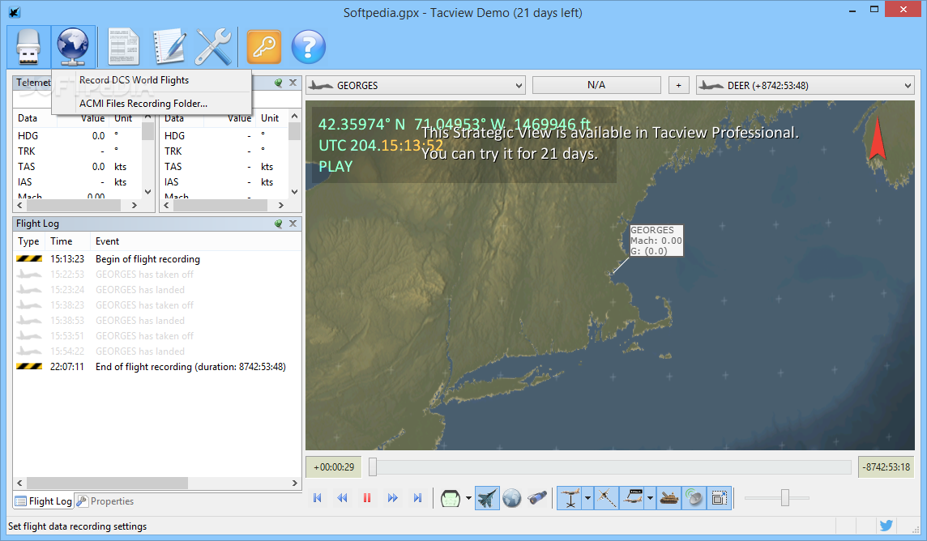Image resolution: width=927 pixels, height=541 pixels.
Task: Toggle the jet aircraft external view icon
Action: point(487,498)
